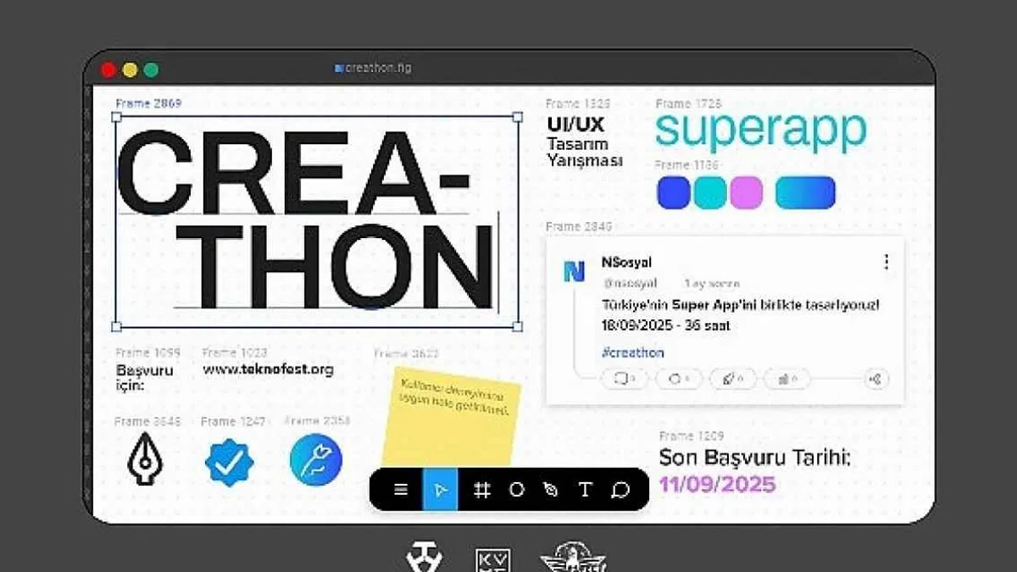Click the "18/09/2025 - 36 saat" post line

(x=666, y=325)
